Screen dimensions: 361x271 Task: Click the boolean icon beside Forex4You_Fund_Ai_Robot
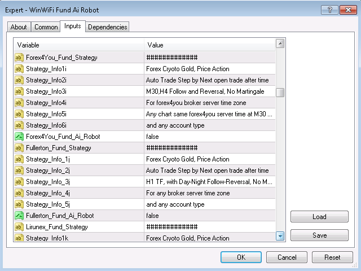19,137
